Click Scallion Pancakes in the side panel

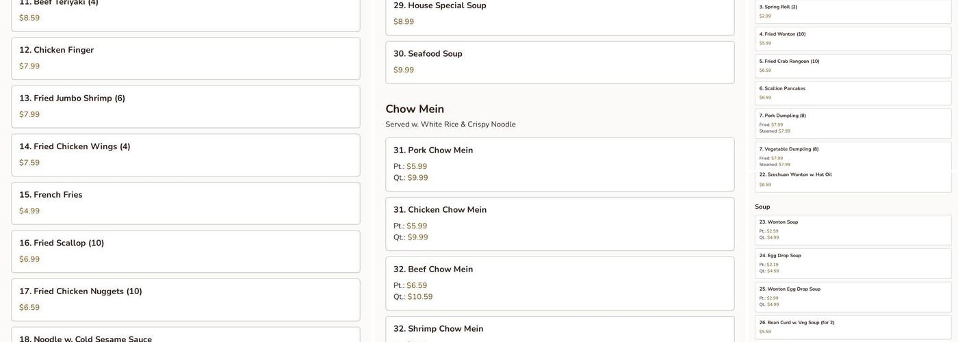click(x=853, y=93)
